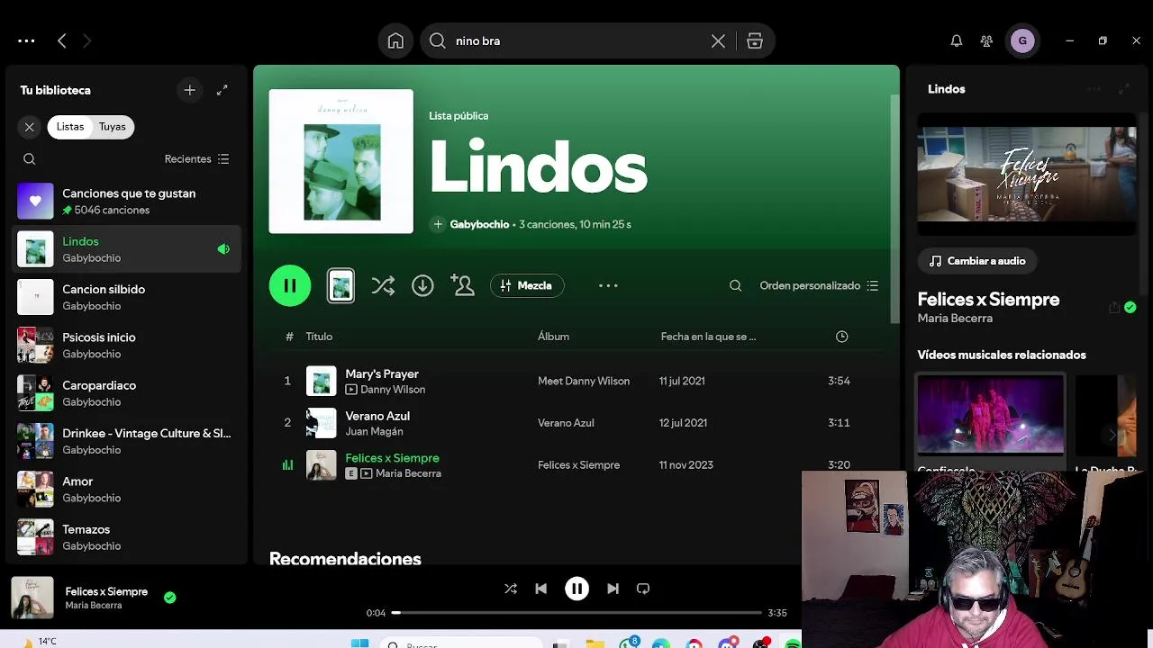Sort by Álbum column header
The height and width of the screenshot is (648, 1153).
tap(553, 337)
